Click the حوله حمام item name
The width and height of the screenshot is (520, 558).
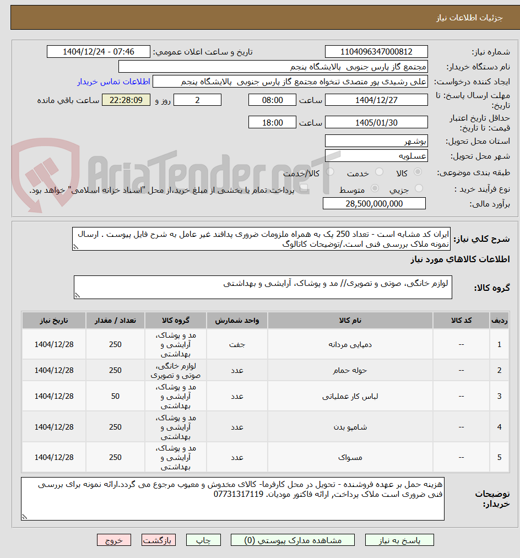pos(350,371)
